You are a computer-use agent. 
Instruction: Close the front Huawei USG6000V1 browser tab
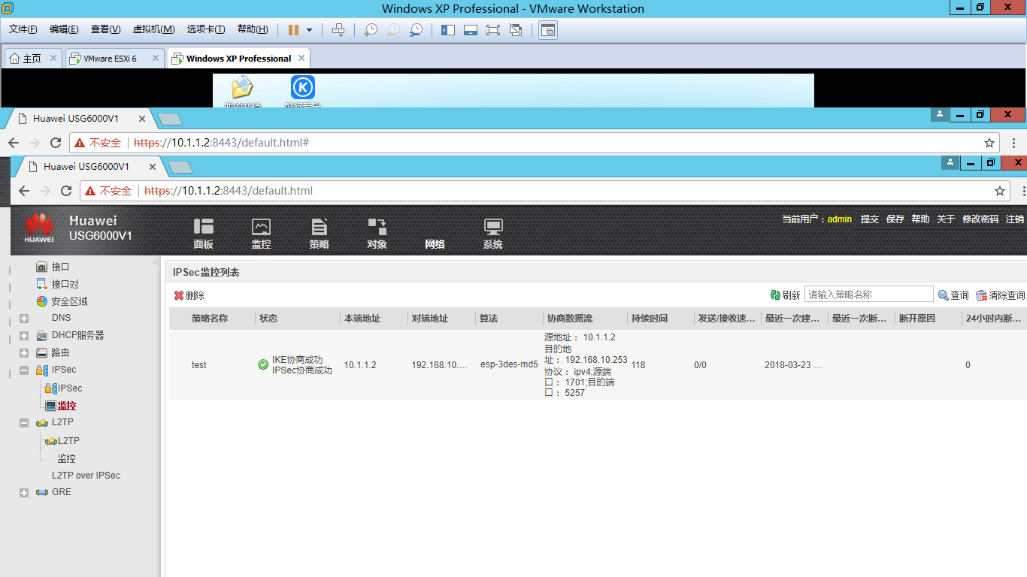point(153,166)
